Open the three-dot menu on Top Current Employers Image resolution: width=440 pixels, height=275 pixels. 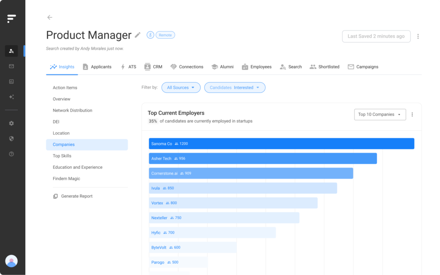click(x=412, y=114)
